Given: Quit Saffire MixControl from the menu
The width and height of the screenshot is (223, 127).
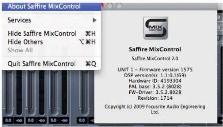Looking at the screenshot, I should pyautogui.click(x=51, y=64).
